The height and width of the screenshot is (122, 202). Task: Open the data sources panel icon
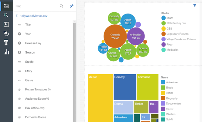pos(6,6)
